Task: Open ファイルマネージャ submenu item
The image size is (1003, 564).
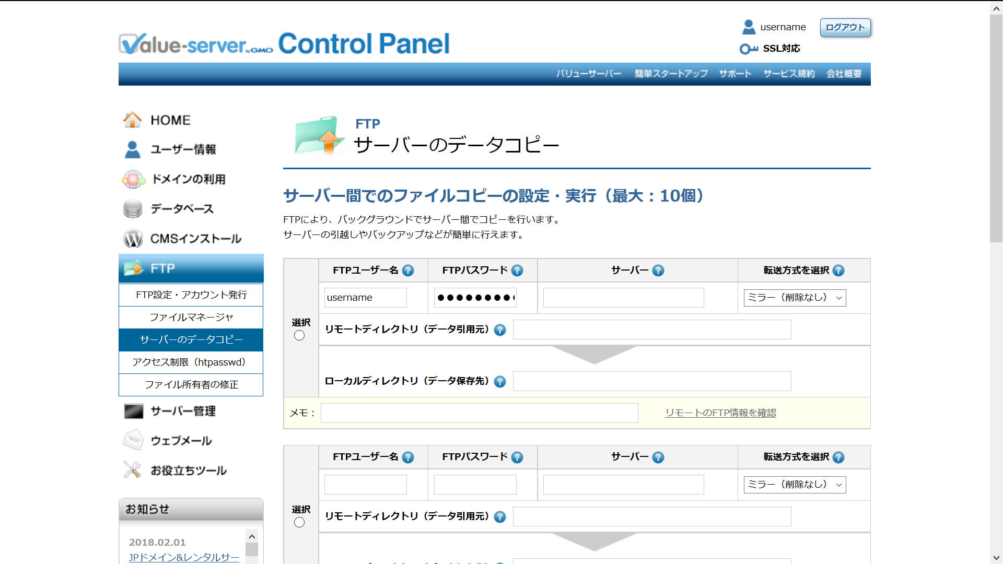Action: coord(191,318)
